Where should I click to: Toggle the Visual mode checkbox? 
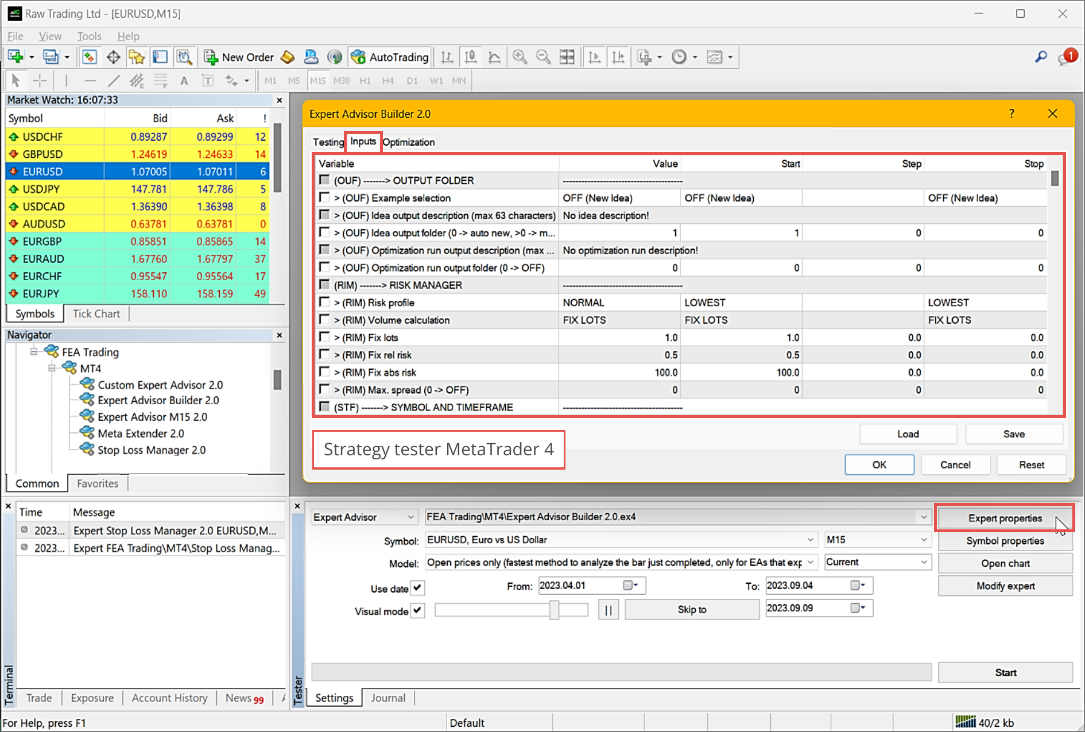(x=418, y=611)
